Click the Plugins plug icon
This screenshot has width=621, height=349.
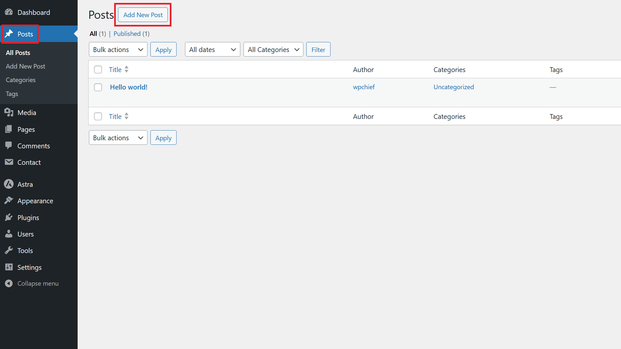[9, 217]
